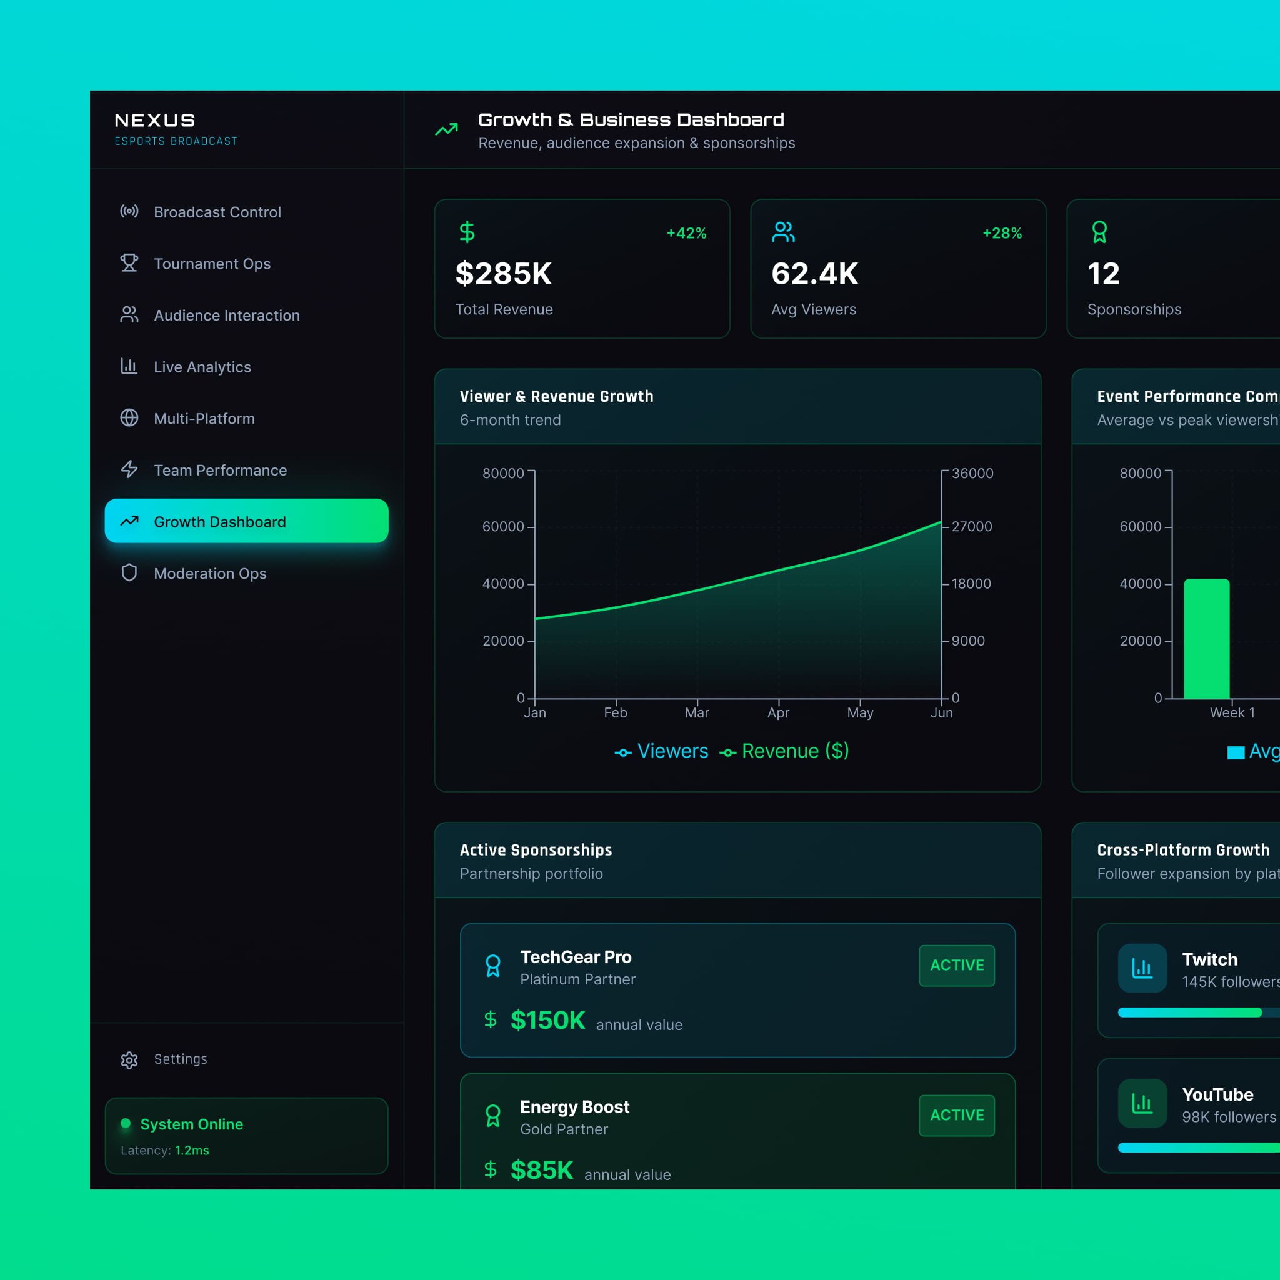This screenshot has width=1280, height=1280.
Task: Open the Tournament Ops navigation entry
Action: [x=212, y=263]
